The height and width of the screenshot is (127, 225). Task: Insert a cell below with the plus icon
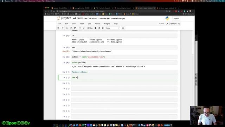click(x=63, y=28)
